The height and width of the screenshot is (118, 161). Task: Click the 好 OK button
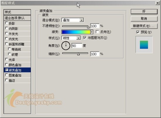(144, 11)
